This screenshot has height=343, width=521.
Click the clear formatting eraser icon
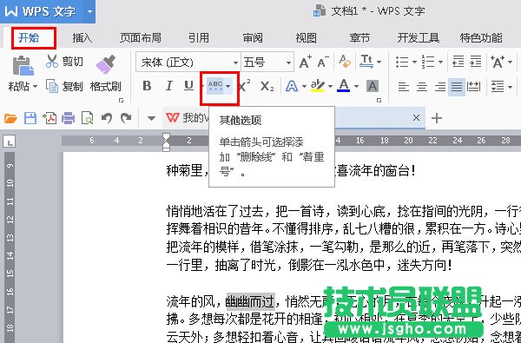point(346,62)
